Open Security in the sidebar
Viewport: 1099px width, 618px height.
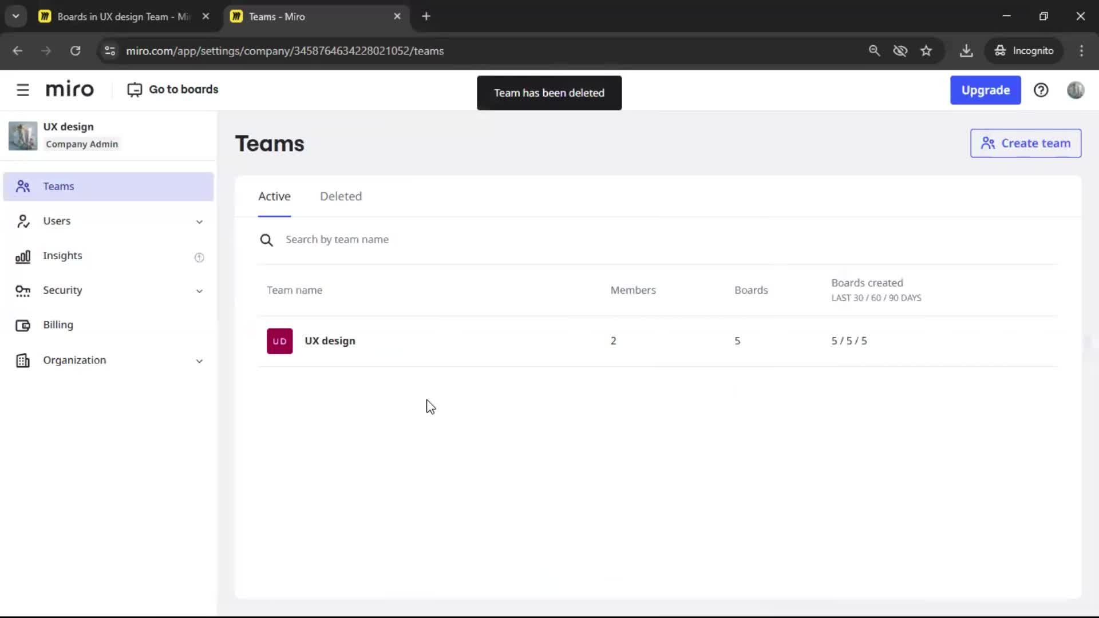point(108,291)
